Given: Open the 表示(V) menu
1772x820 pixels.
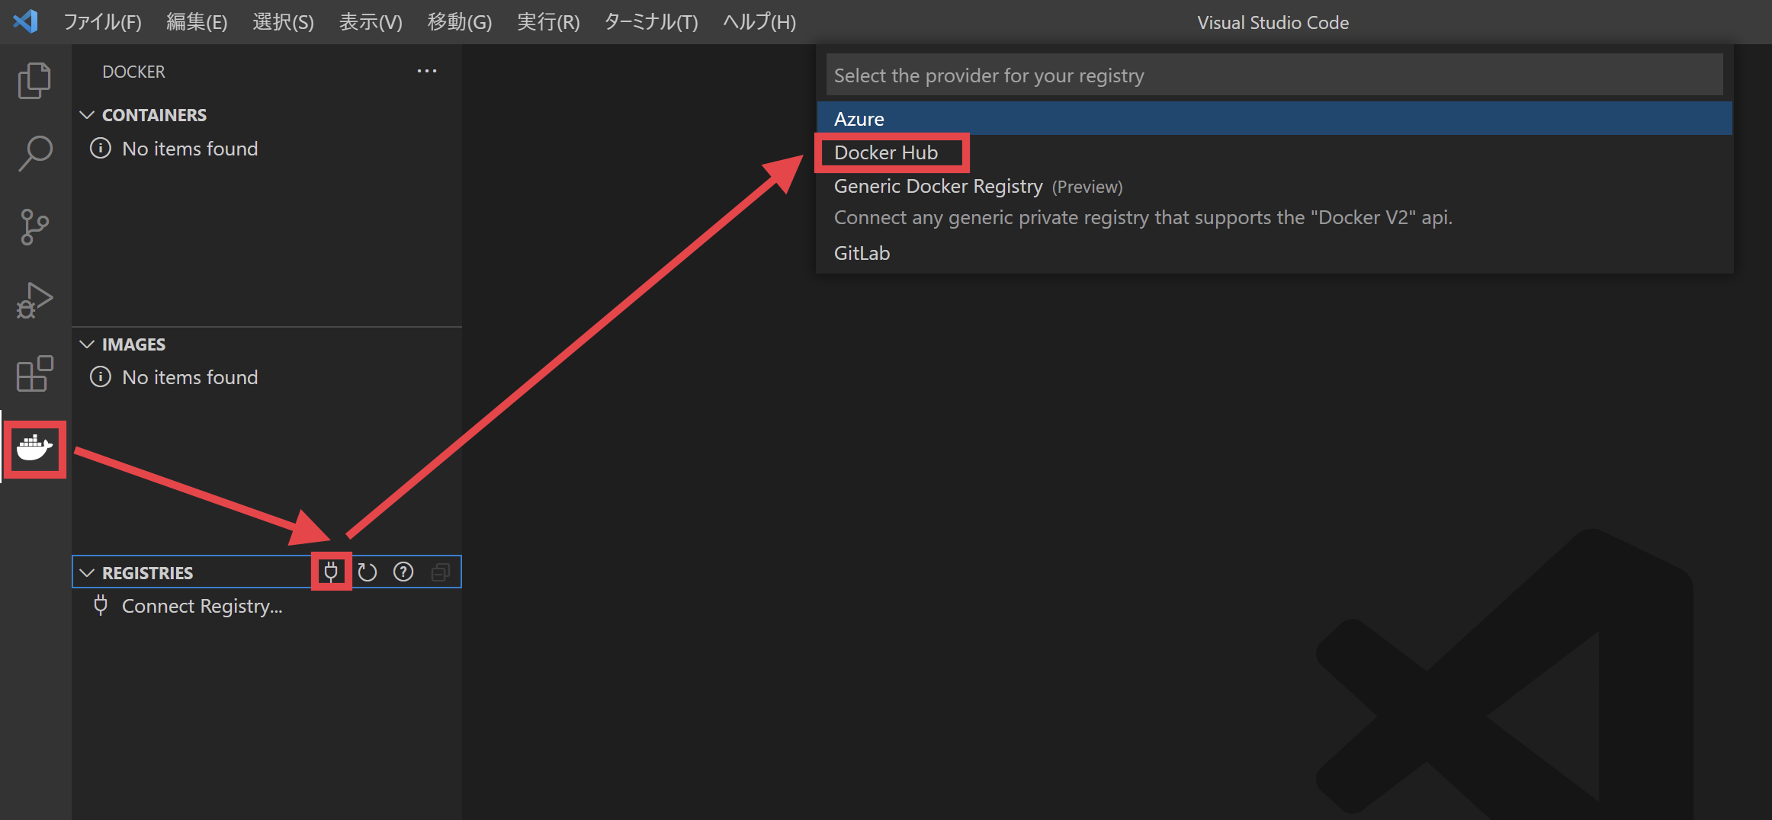Looking at the screenshot, I should tap(371, 22).
